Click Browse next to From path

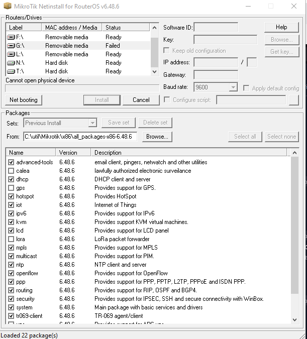coord(157,137)
